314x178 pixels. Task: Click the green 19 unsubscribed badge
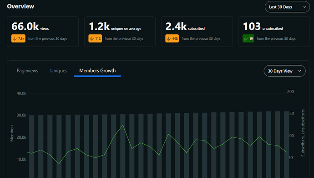tap(248, 39)
